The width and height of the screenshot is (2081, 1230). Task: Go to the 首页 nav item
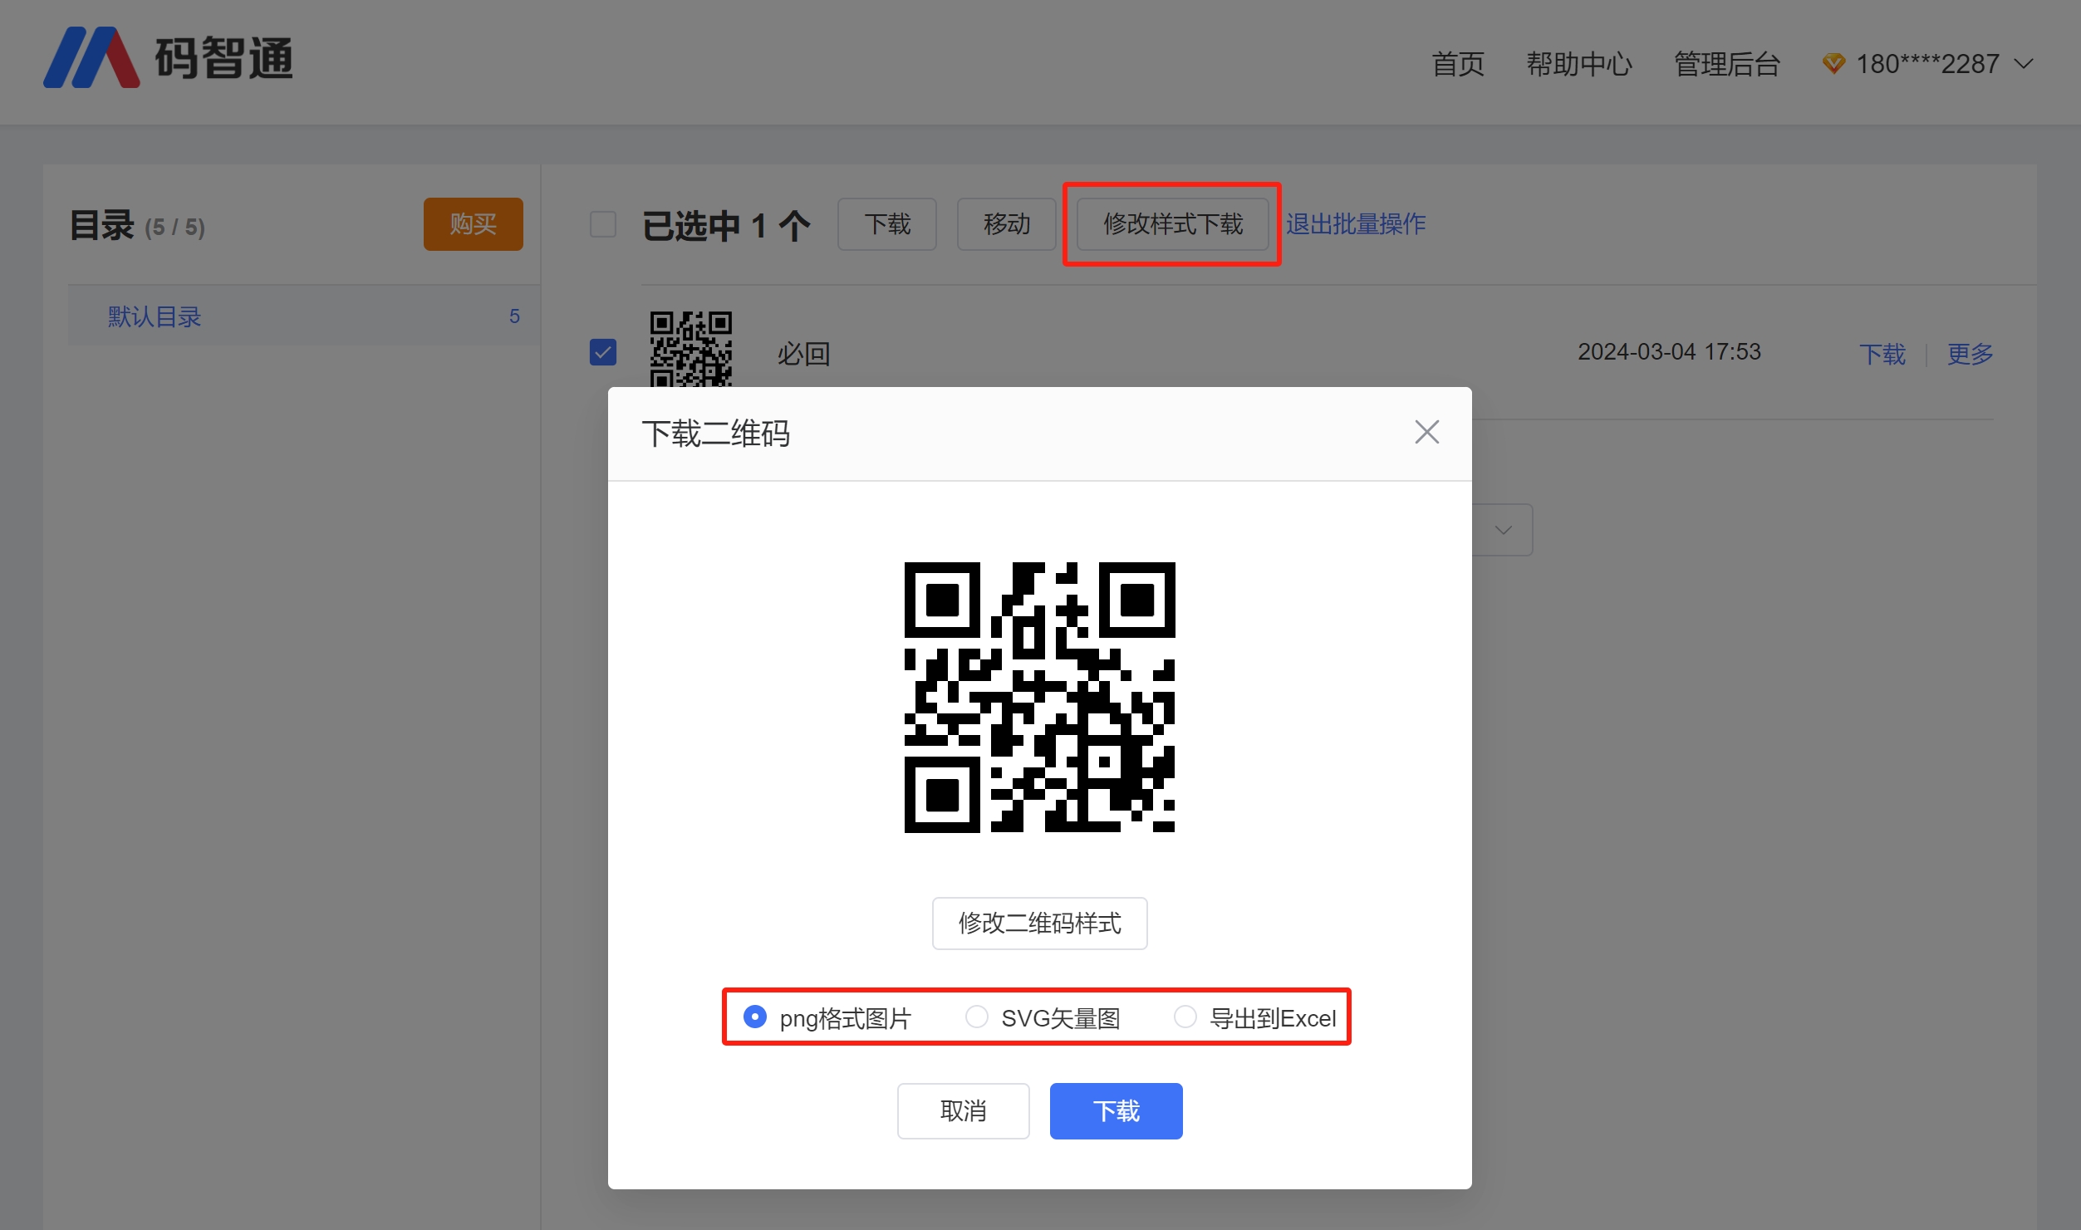point(1458,64)
